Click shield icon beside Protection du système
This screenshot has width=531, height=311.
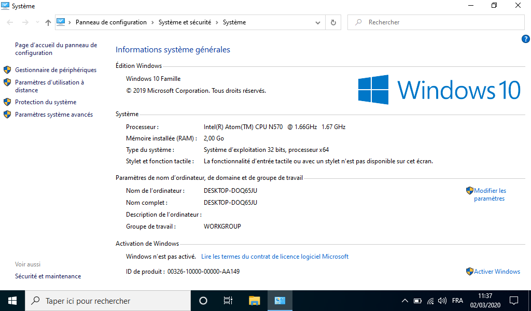point(7,102)
